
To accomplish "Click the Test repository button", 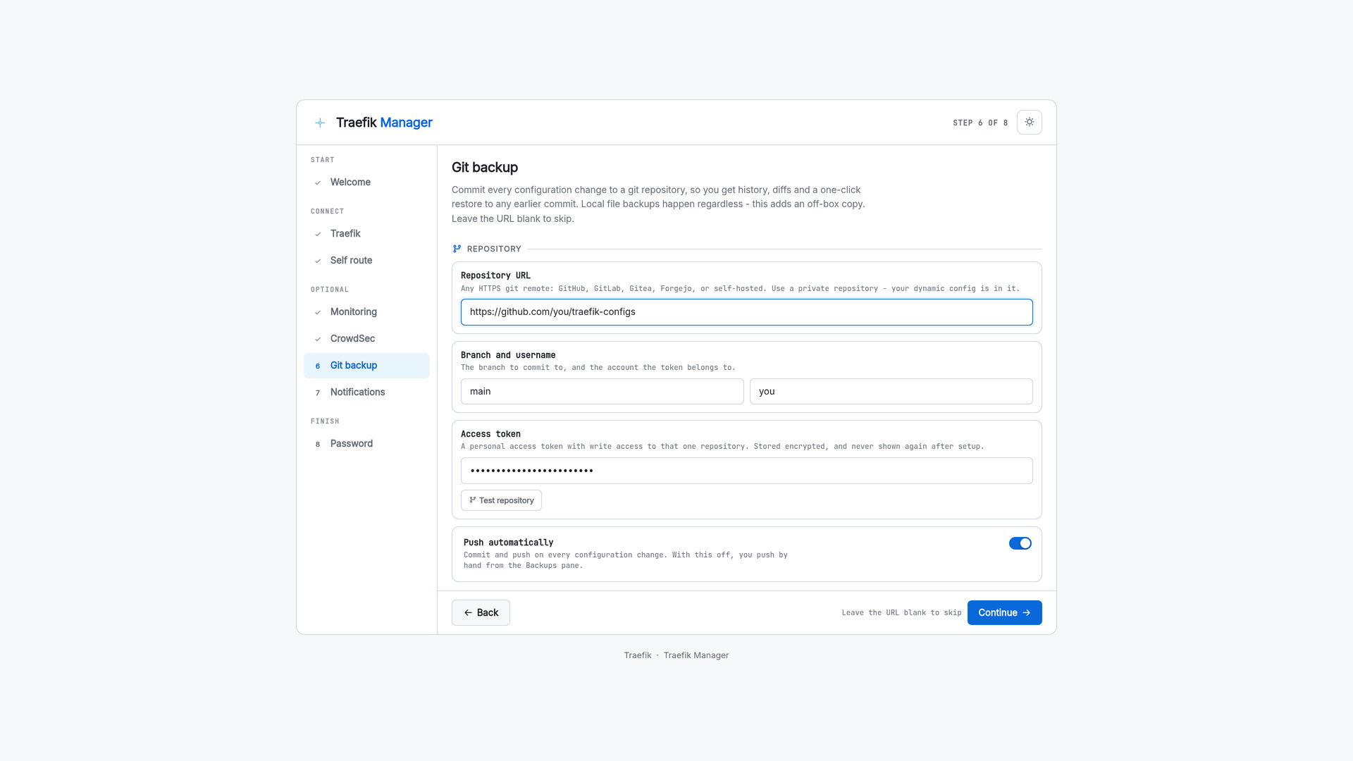I will [x=501, y=500].
